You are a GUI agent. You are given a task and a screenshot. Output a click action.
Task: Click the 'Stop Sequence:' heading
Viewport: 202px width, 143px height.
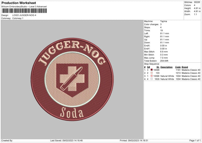[152, 64]
